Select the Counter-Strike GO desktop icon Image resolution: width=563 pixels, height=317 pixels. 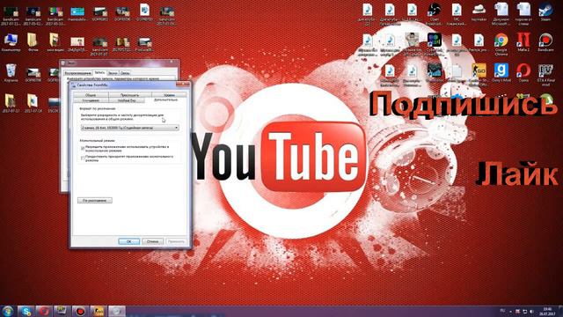point(479,74)
